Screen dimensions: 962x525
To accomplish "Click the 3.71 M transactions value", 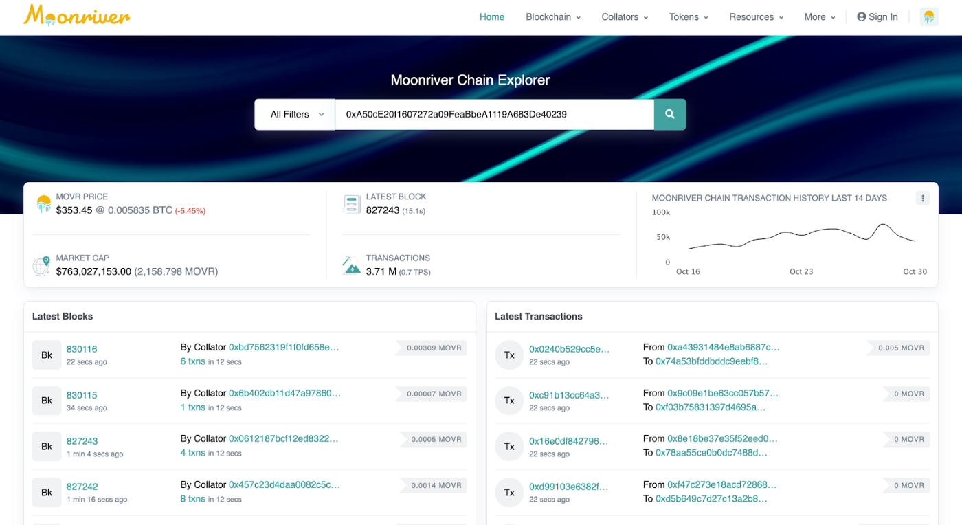I will tap(381, 271).
